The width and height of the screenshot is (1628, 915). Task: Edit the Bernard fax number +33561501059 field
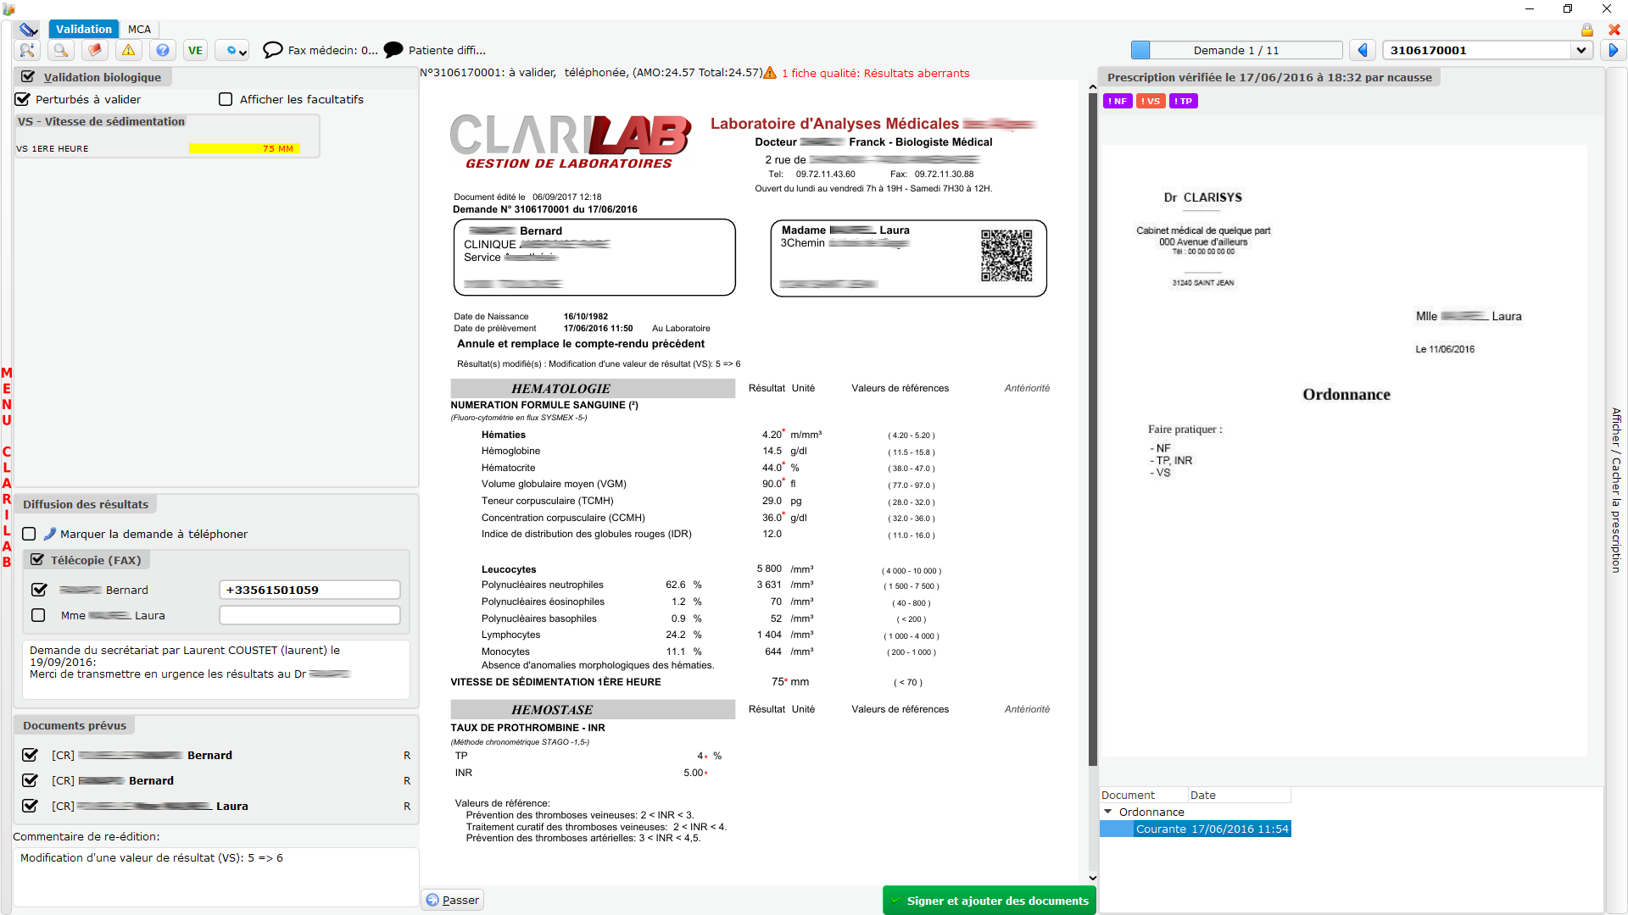point(309,590)
